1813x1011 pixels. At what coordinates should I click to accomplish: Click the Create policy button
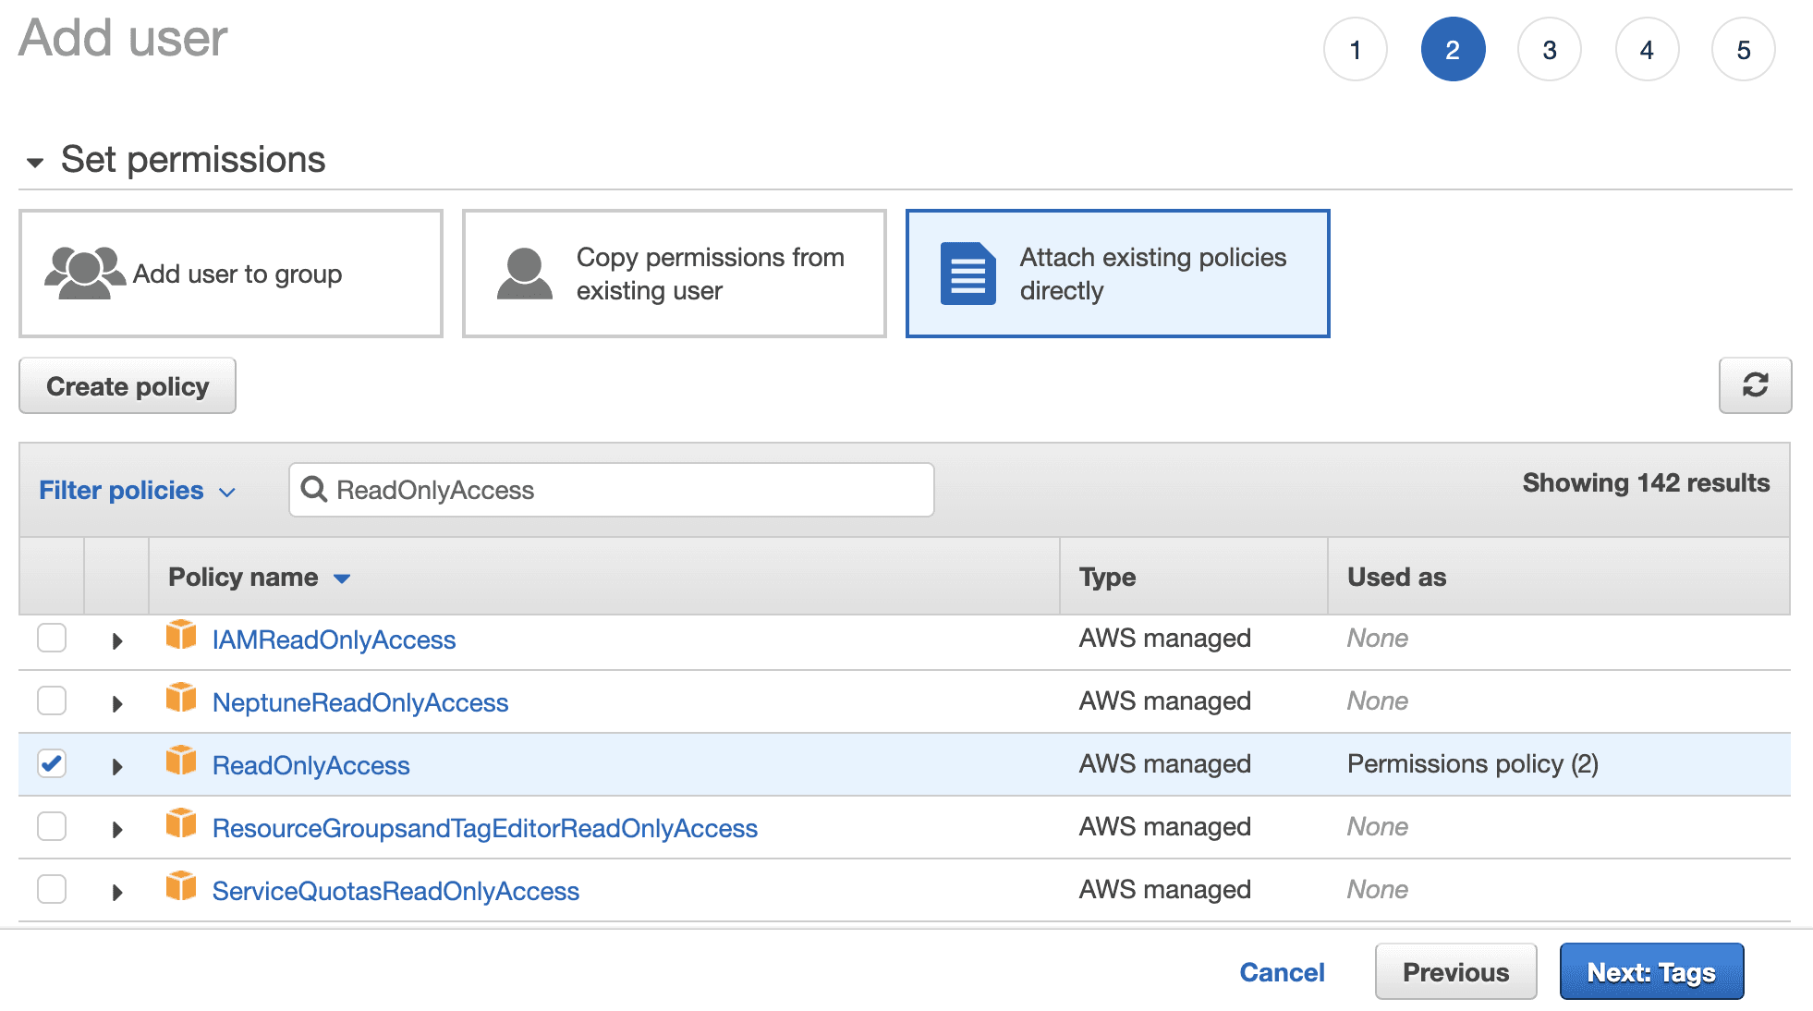click(128, 385)
